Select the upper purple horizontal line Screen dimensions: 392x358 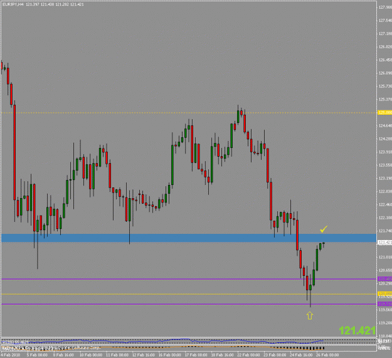189,279
